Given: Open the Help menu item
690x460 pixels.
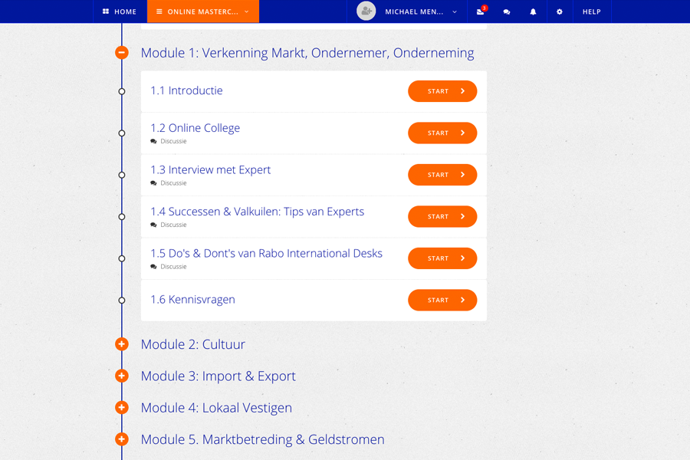Looking at the screenshot, I should 592,12.
